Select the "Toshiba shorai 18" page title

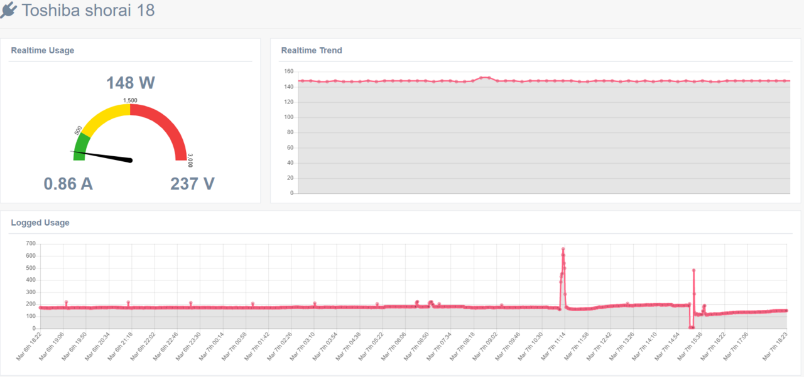[x=88, y=10]
